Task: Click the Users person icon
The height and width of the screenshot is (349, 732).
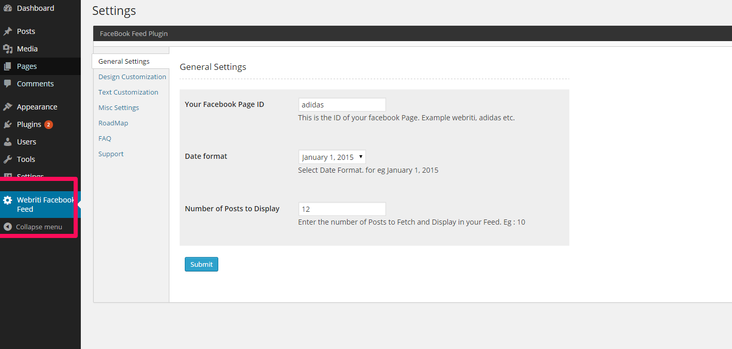Action: coord(8,142)
